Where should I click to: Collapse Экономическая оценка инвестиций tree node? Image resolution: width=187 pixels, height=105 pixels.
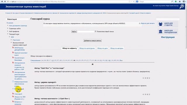tap(11, 43)
